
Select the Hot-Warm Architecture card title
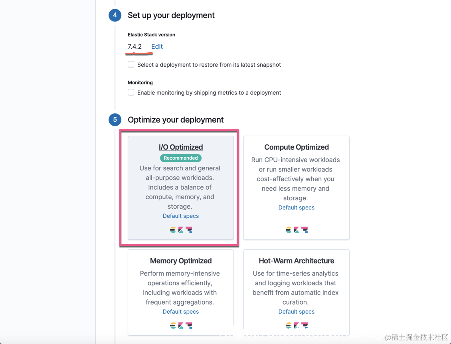click(296, 261)
